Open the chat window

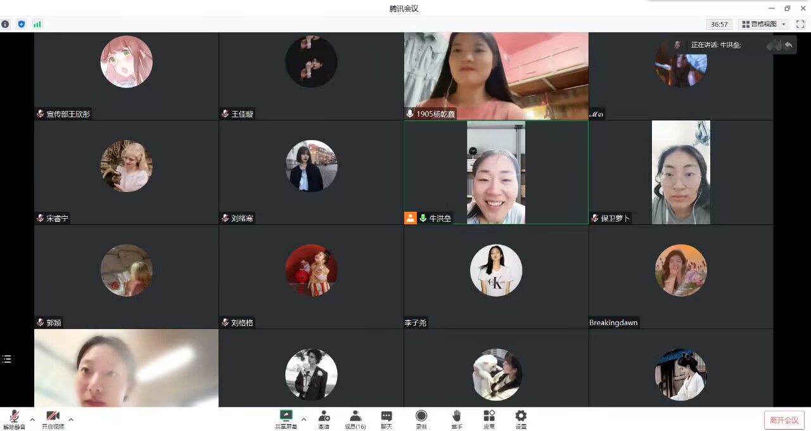pyautogui.click(x=386, y=418)
